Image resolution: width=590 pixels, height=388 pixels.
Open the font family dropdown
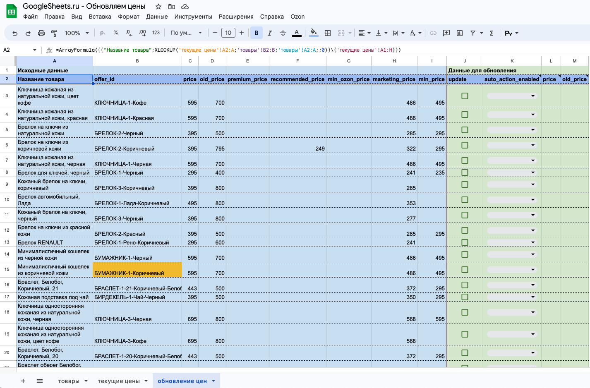click(186, 33)
